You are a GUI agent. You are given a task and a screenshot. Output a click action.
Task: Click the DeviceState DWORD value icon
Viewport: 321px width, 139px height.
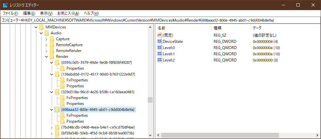point(160,42)
